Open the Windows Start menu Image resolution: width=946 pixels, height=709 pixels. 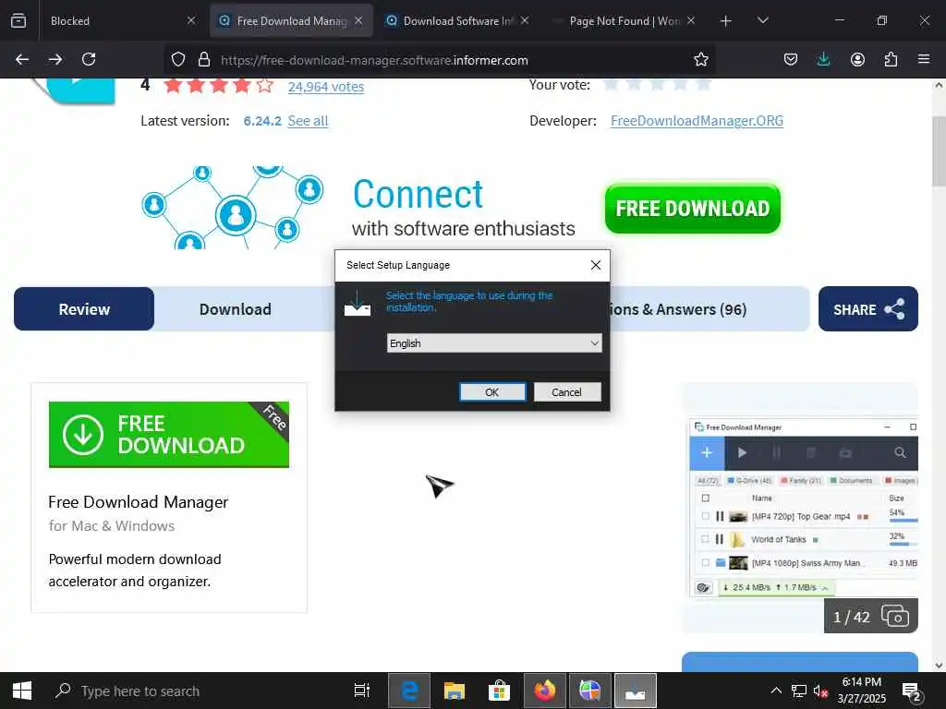22,691
